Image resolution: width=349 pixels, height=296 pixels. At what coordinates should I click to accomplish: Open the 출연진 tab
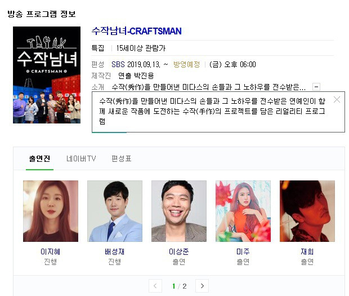click(x=39, y=158)
